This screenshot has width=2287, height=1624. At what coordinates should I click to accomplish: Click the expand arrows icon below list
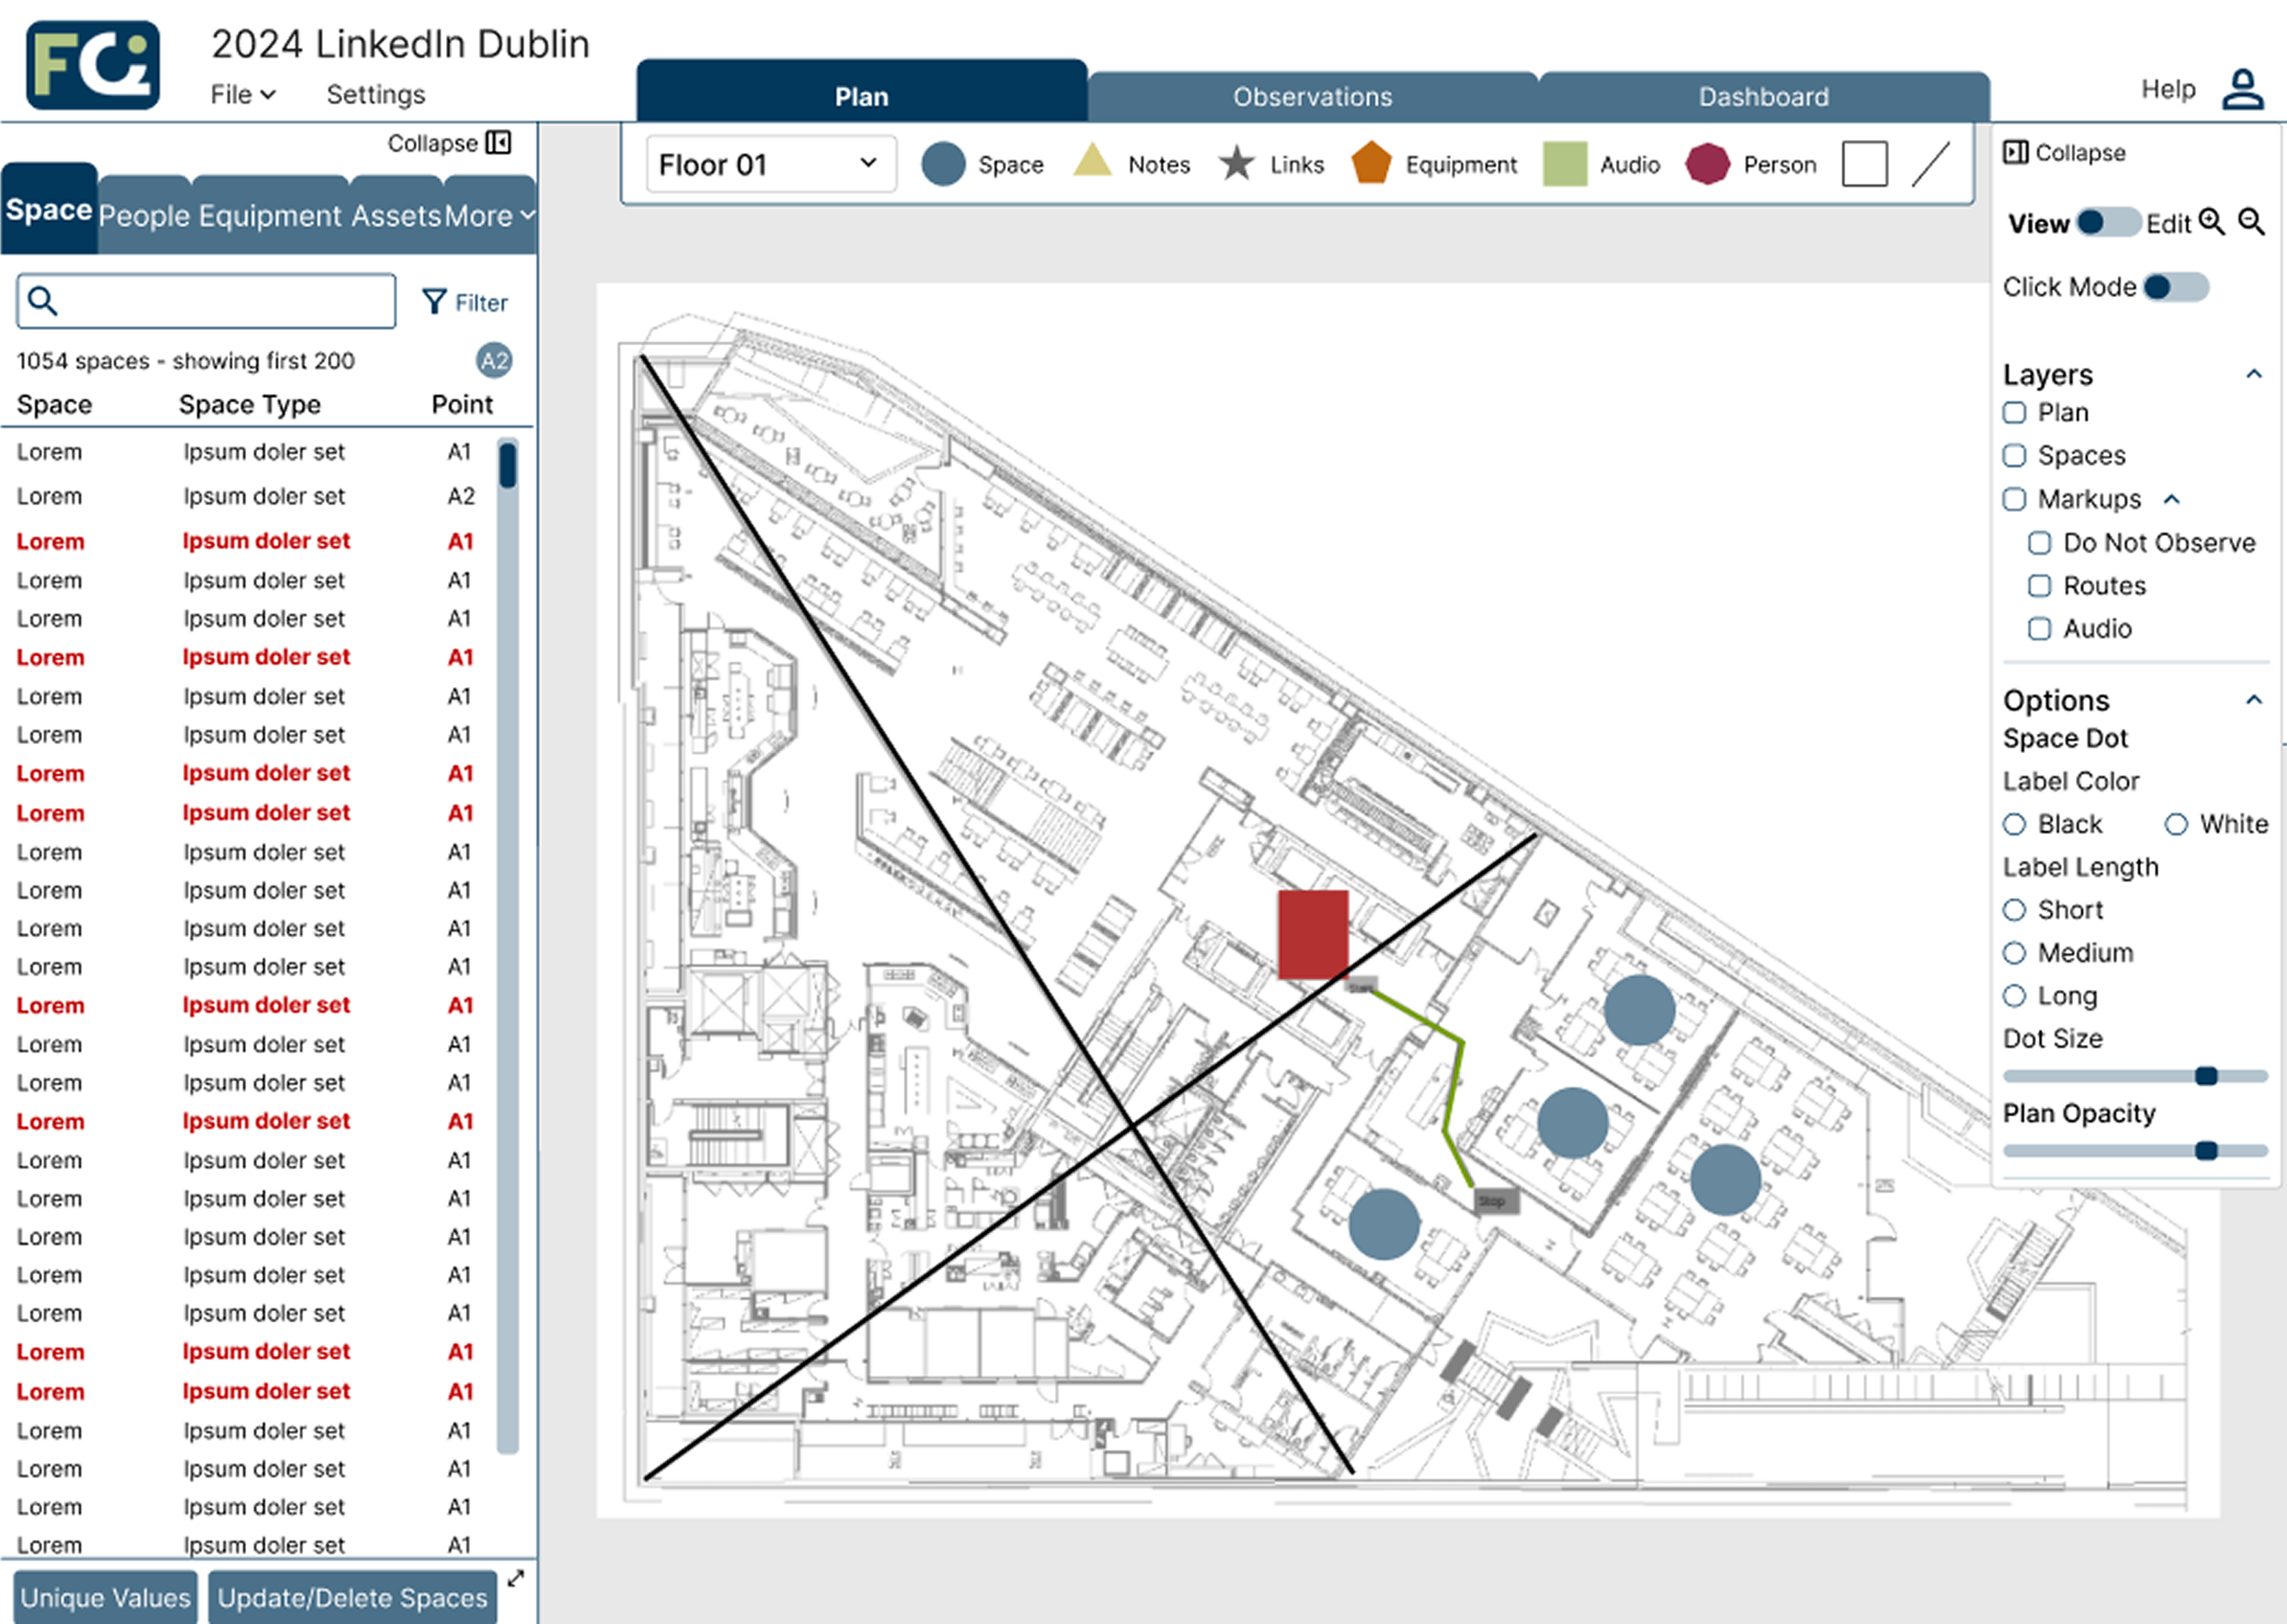click(516, 1578)
